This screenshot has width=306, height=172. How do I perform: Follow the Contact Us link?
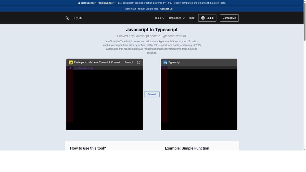(166, 9)
